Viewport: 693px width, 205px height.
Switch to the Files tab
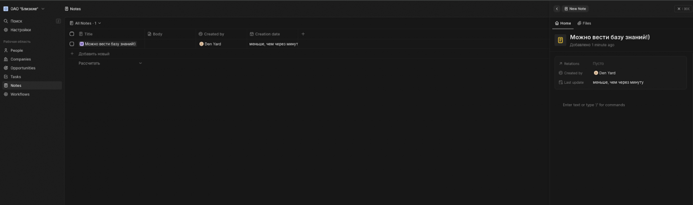[x=584, y=23]
